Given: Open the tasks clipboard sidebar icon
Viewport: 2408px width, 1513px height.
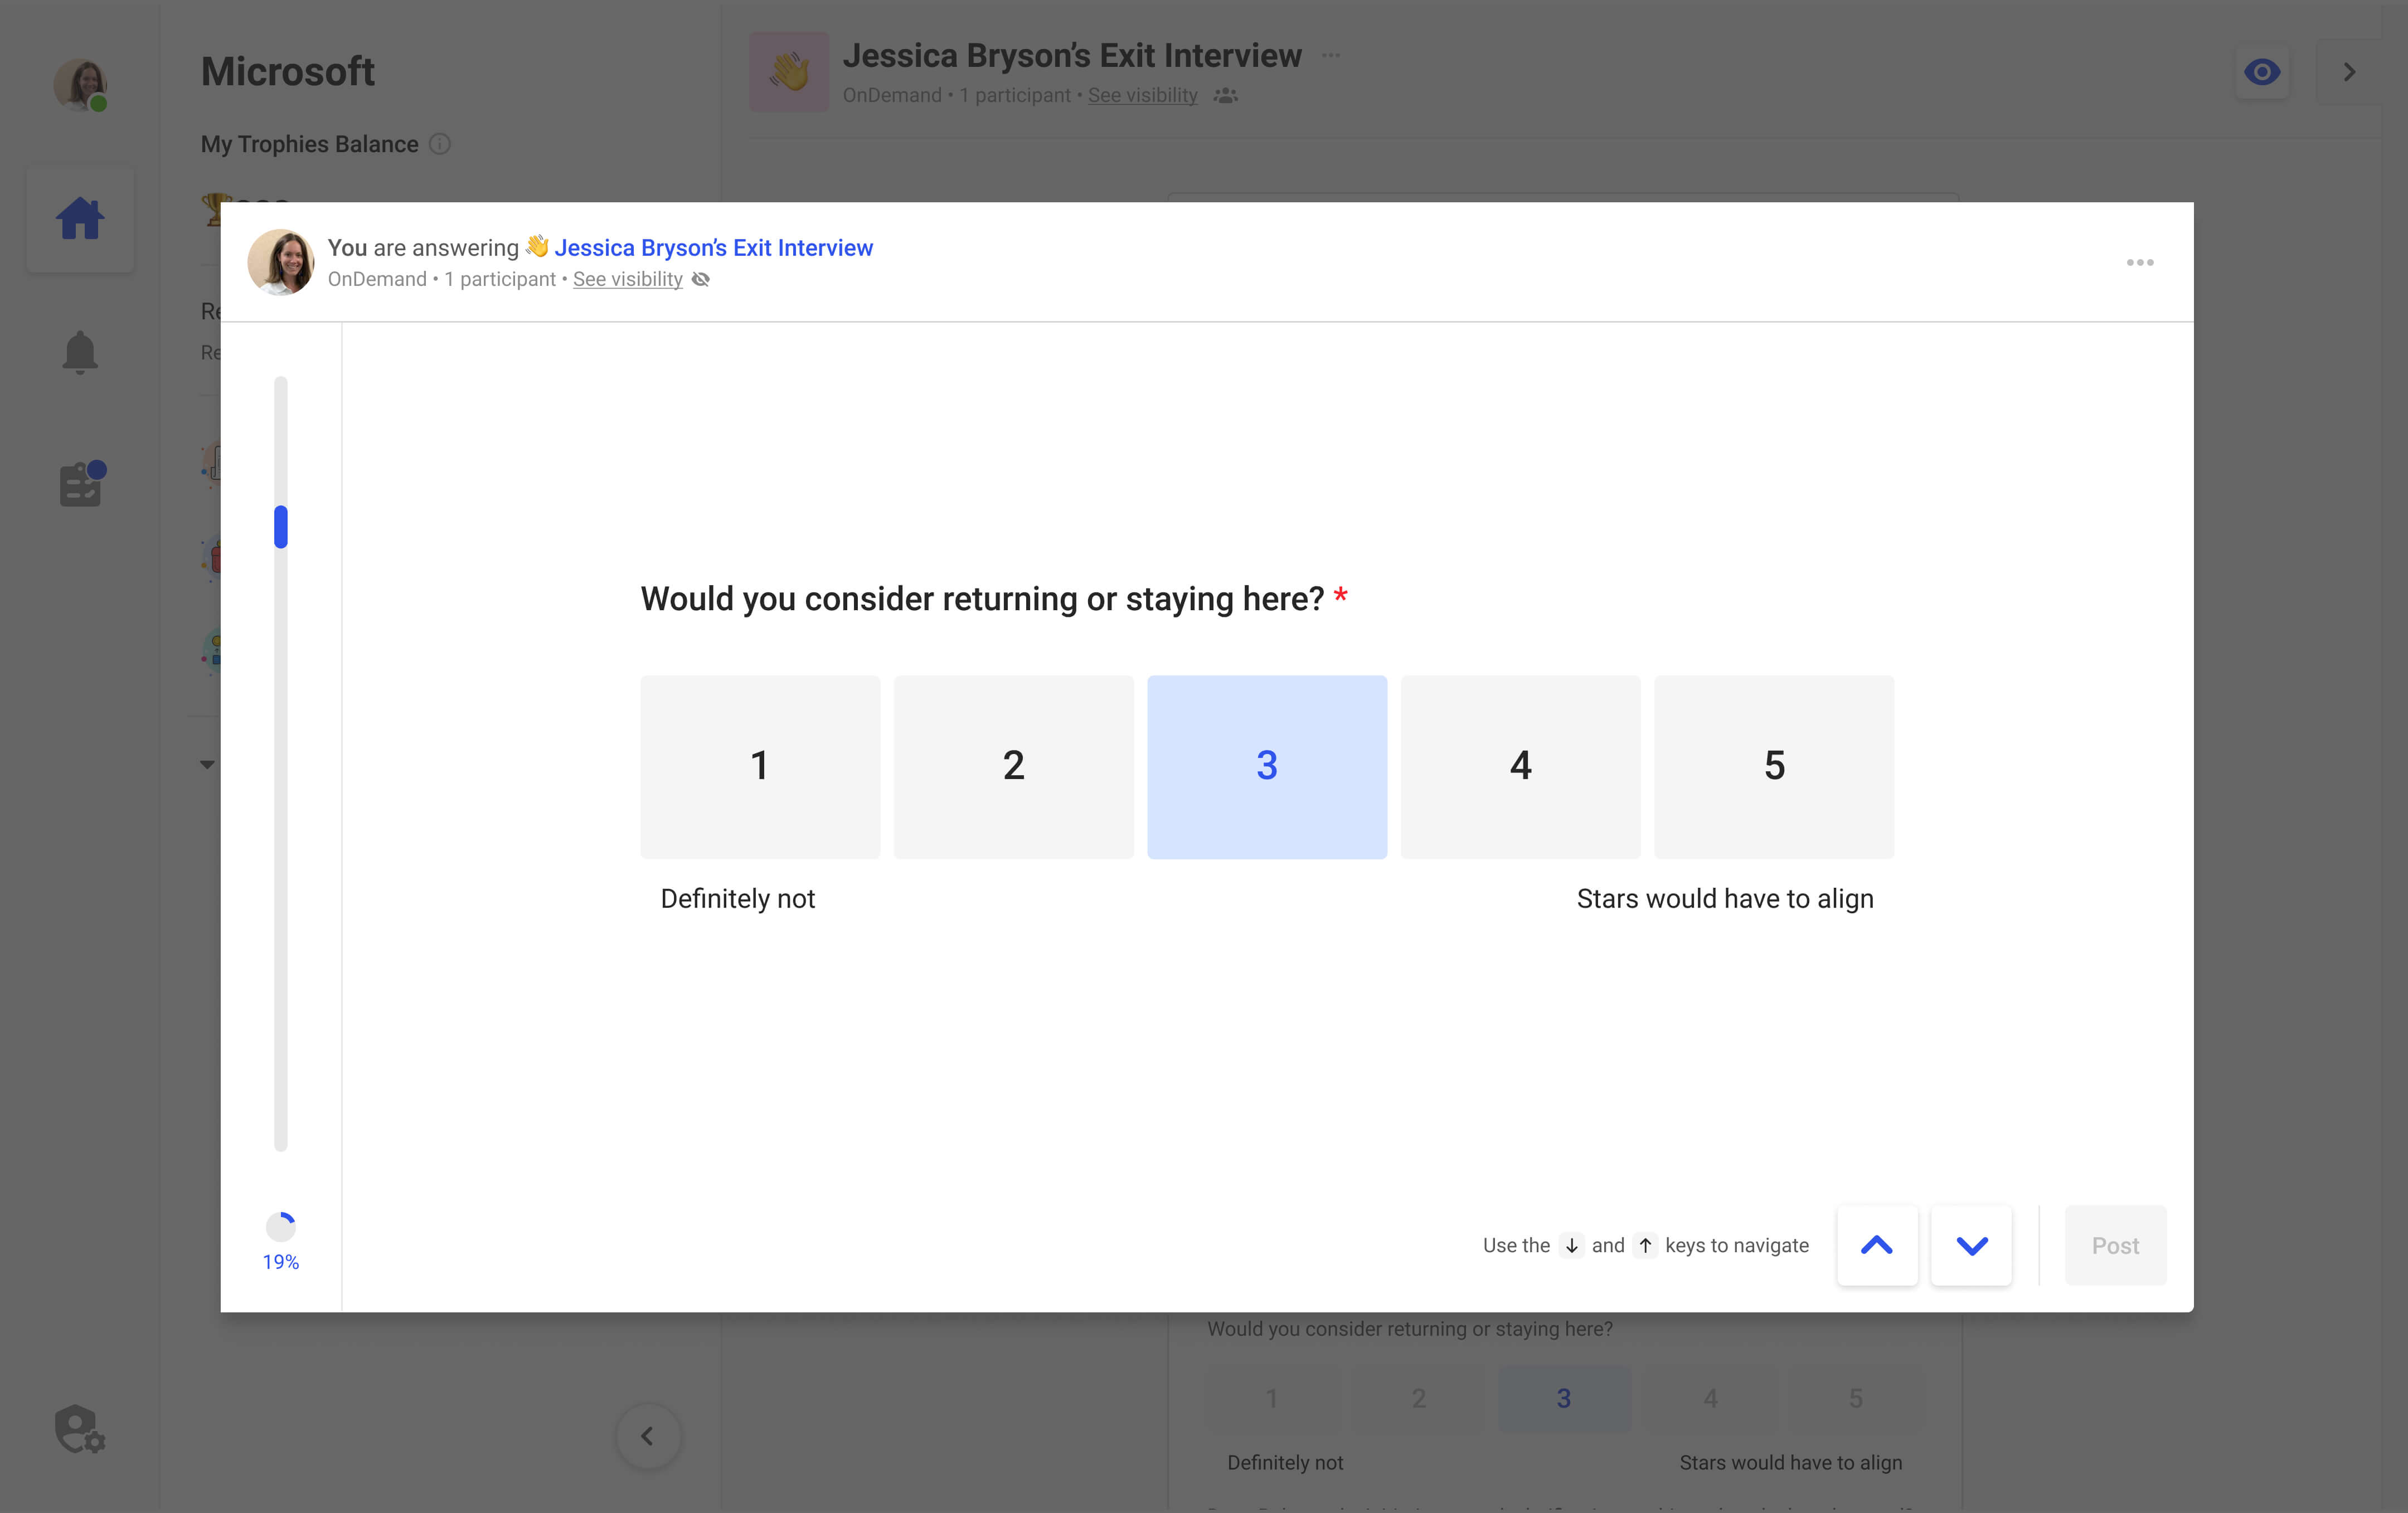Looking at the screenshot, I should click(x=82, y=484).
